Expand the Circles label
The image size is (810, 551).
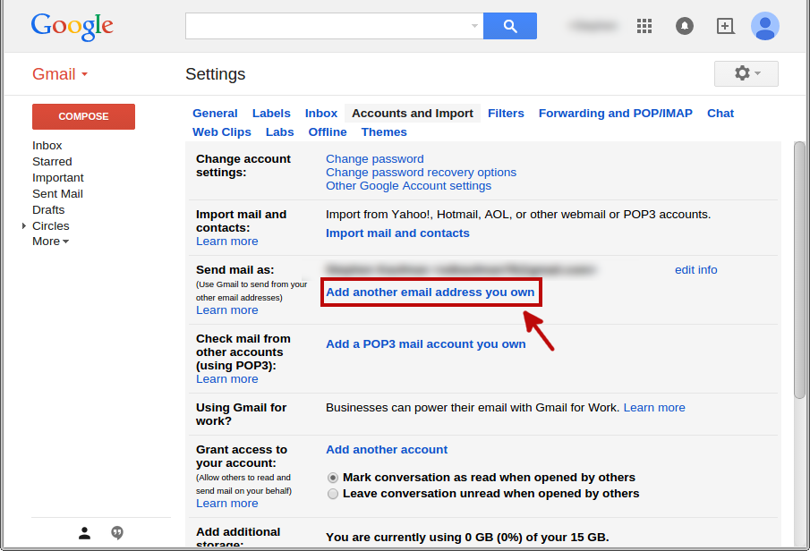[24, 225]
